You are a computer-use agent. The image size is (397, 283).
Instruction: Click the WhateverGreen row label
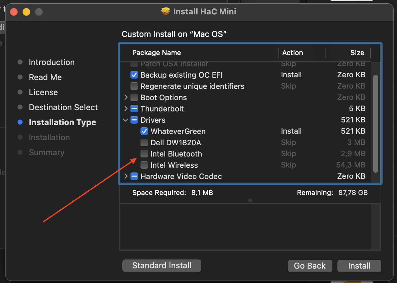pos(178,131)
